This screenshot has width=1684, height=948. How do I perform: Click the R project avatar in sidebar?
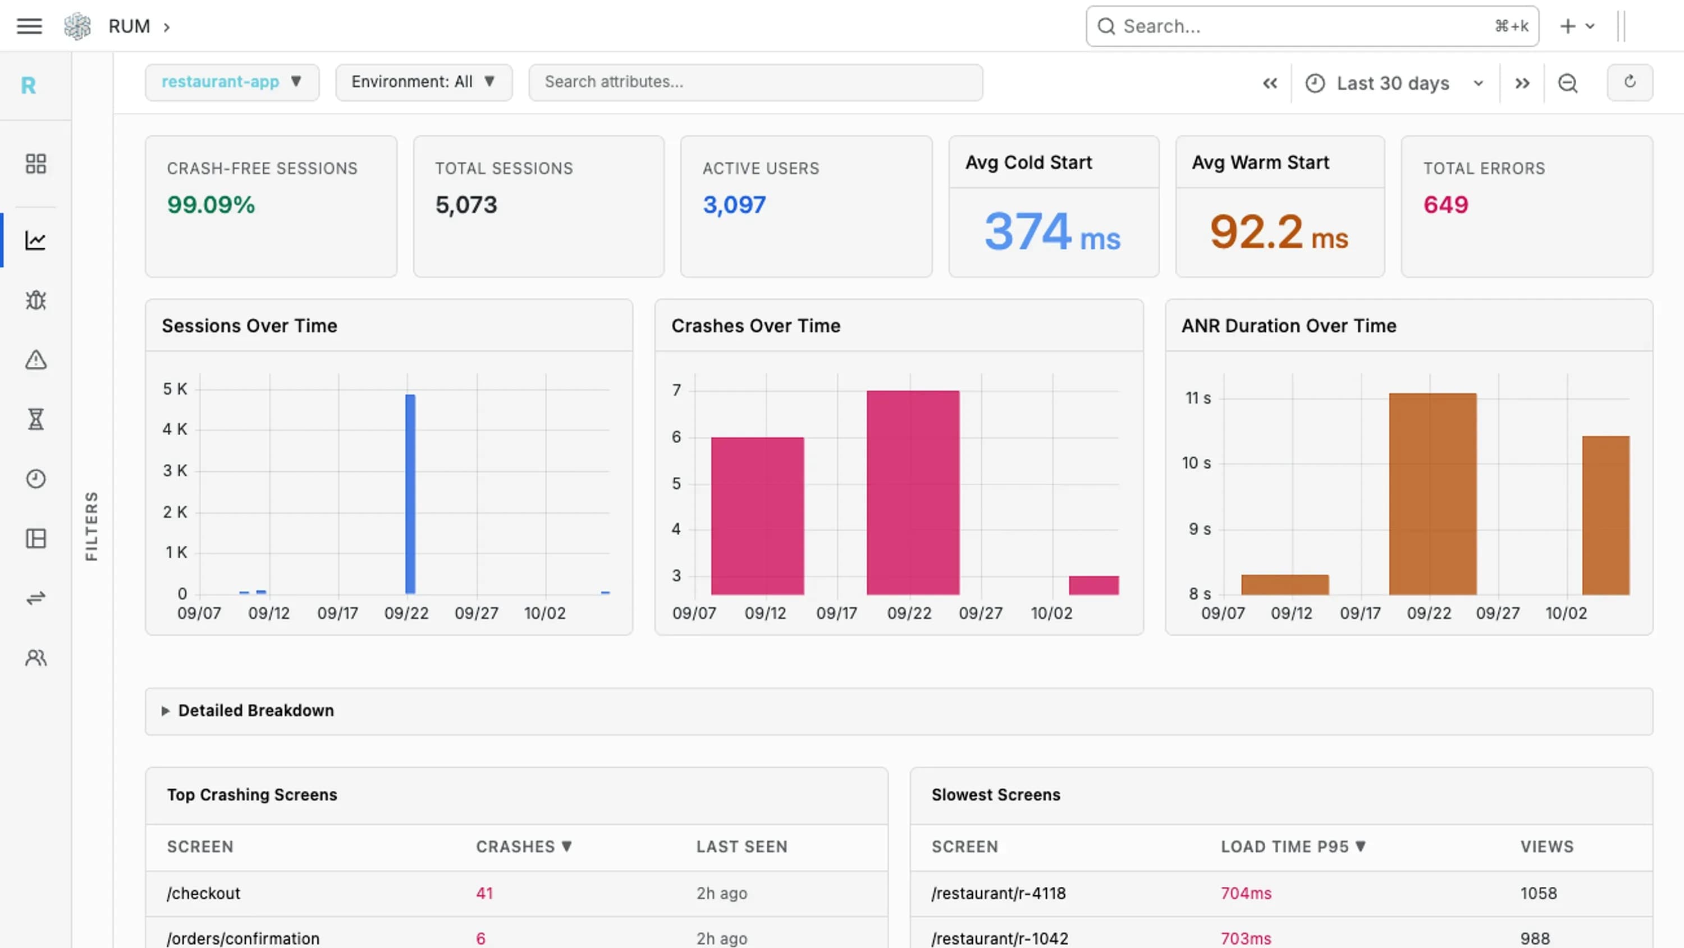[x=28, y=85]
